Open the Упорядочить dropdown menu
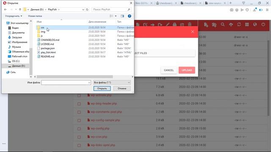This screenshot has width=271, height=152. point(14,16)
